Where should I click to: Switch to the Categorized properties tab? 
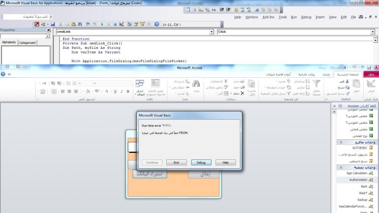[27, 43]
